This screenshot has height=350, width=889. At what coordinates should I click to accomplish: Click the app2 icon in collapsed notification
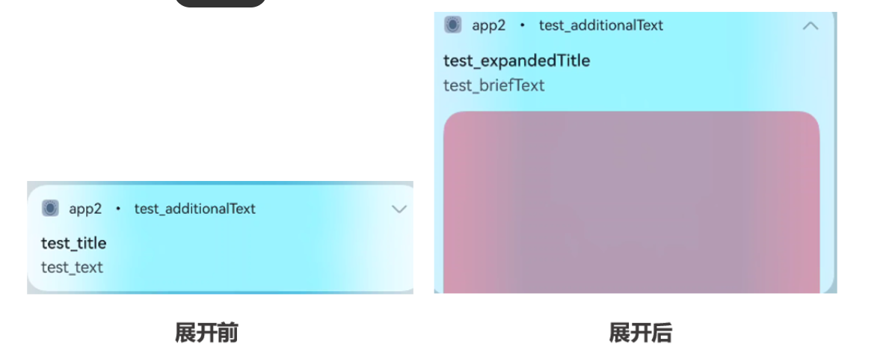(x=50, y=208)
